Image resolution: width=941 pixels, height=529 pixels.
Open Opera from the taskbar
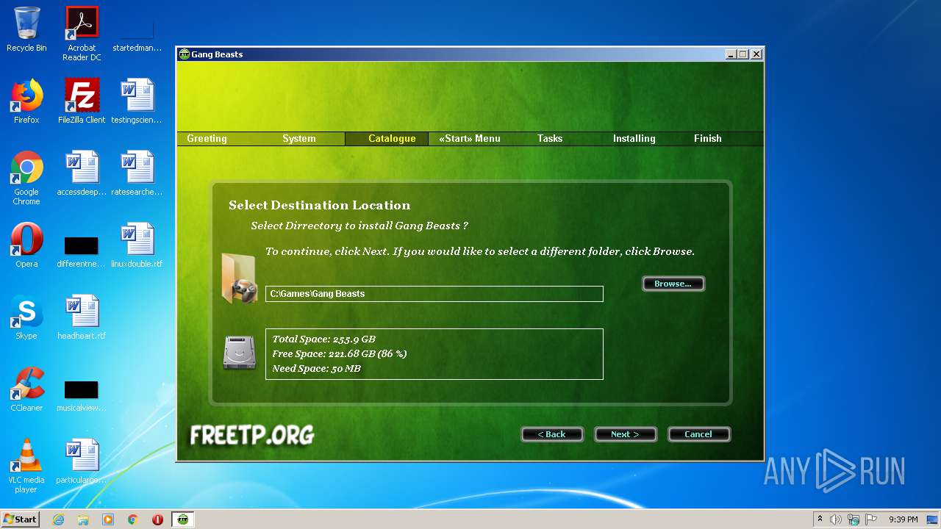click(157, 519)
